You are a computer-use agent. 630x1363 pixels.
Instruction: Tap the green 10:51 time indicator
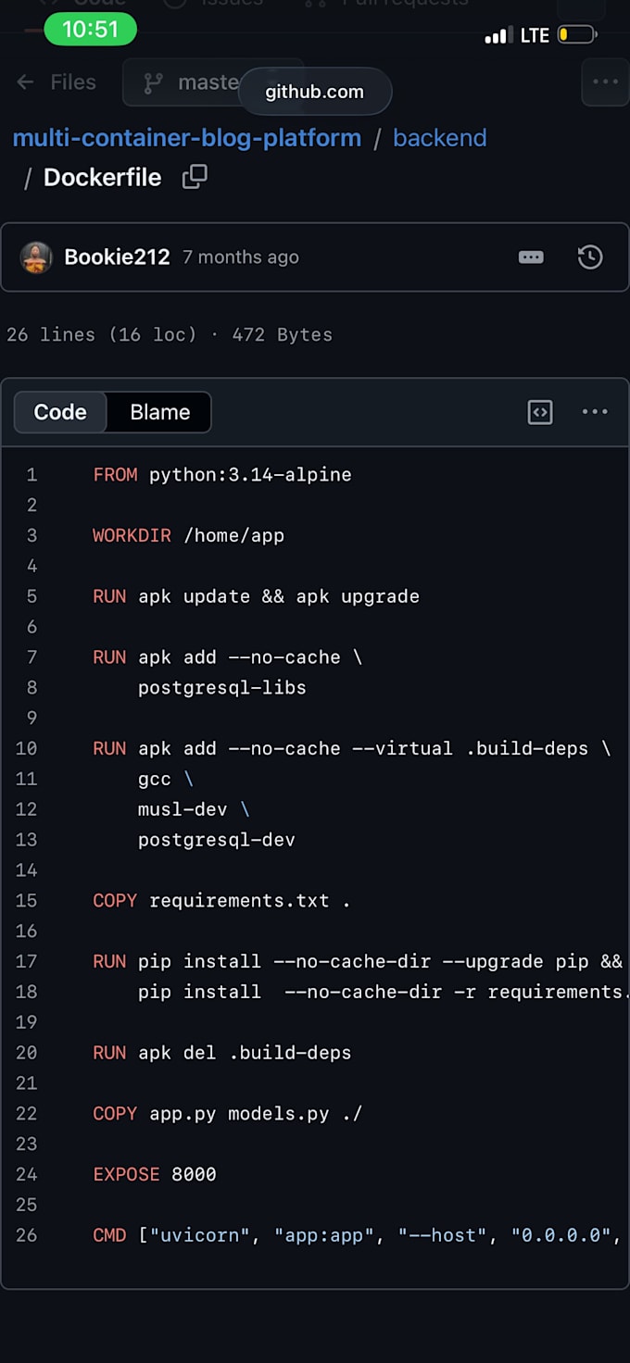[90, 29]
